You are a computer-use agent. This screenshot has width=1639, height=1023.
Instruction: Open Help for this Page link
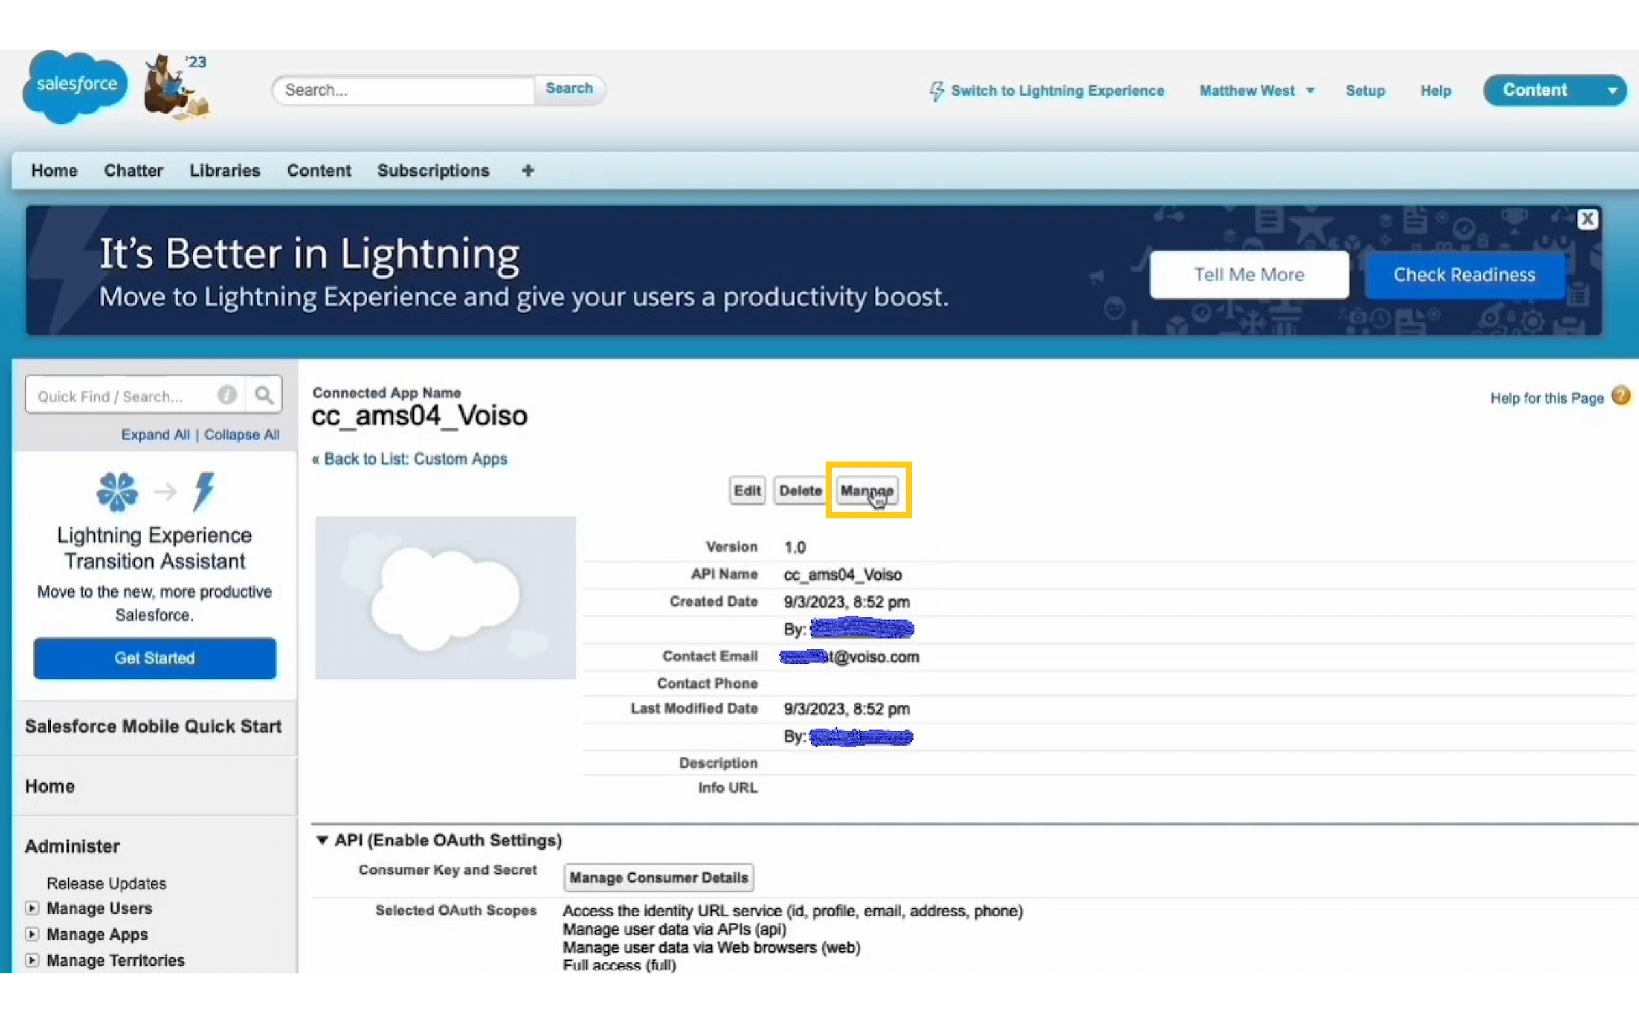click(1547, 398)
